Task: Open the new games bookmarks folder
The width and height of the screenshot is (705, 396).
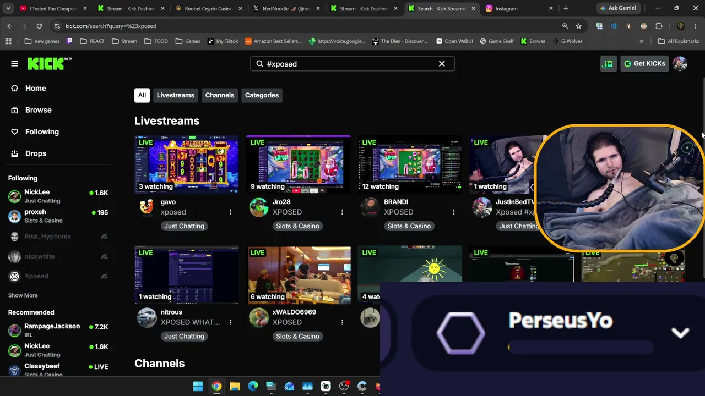Action: [42, 41]
